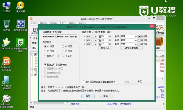Open the file system dropdown for partition 1
This screenshot has height=110, width=183.
pos(92,36)
